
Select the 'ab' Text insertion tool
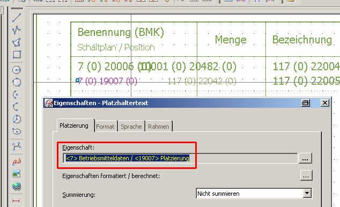coord(17,161)
